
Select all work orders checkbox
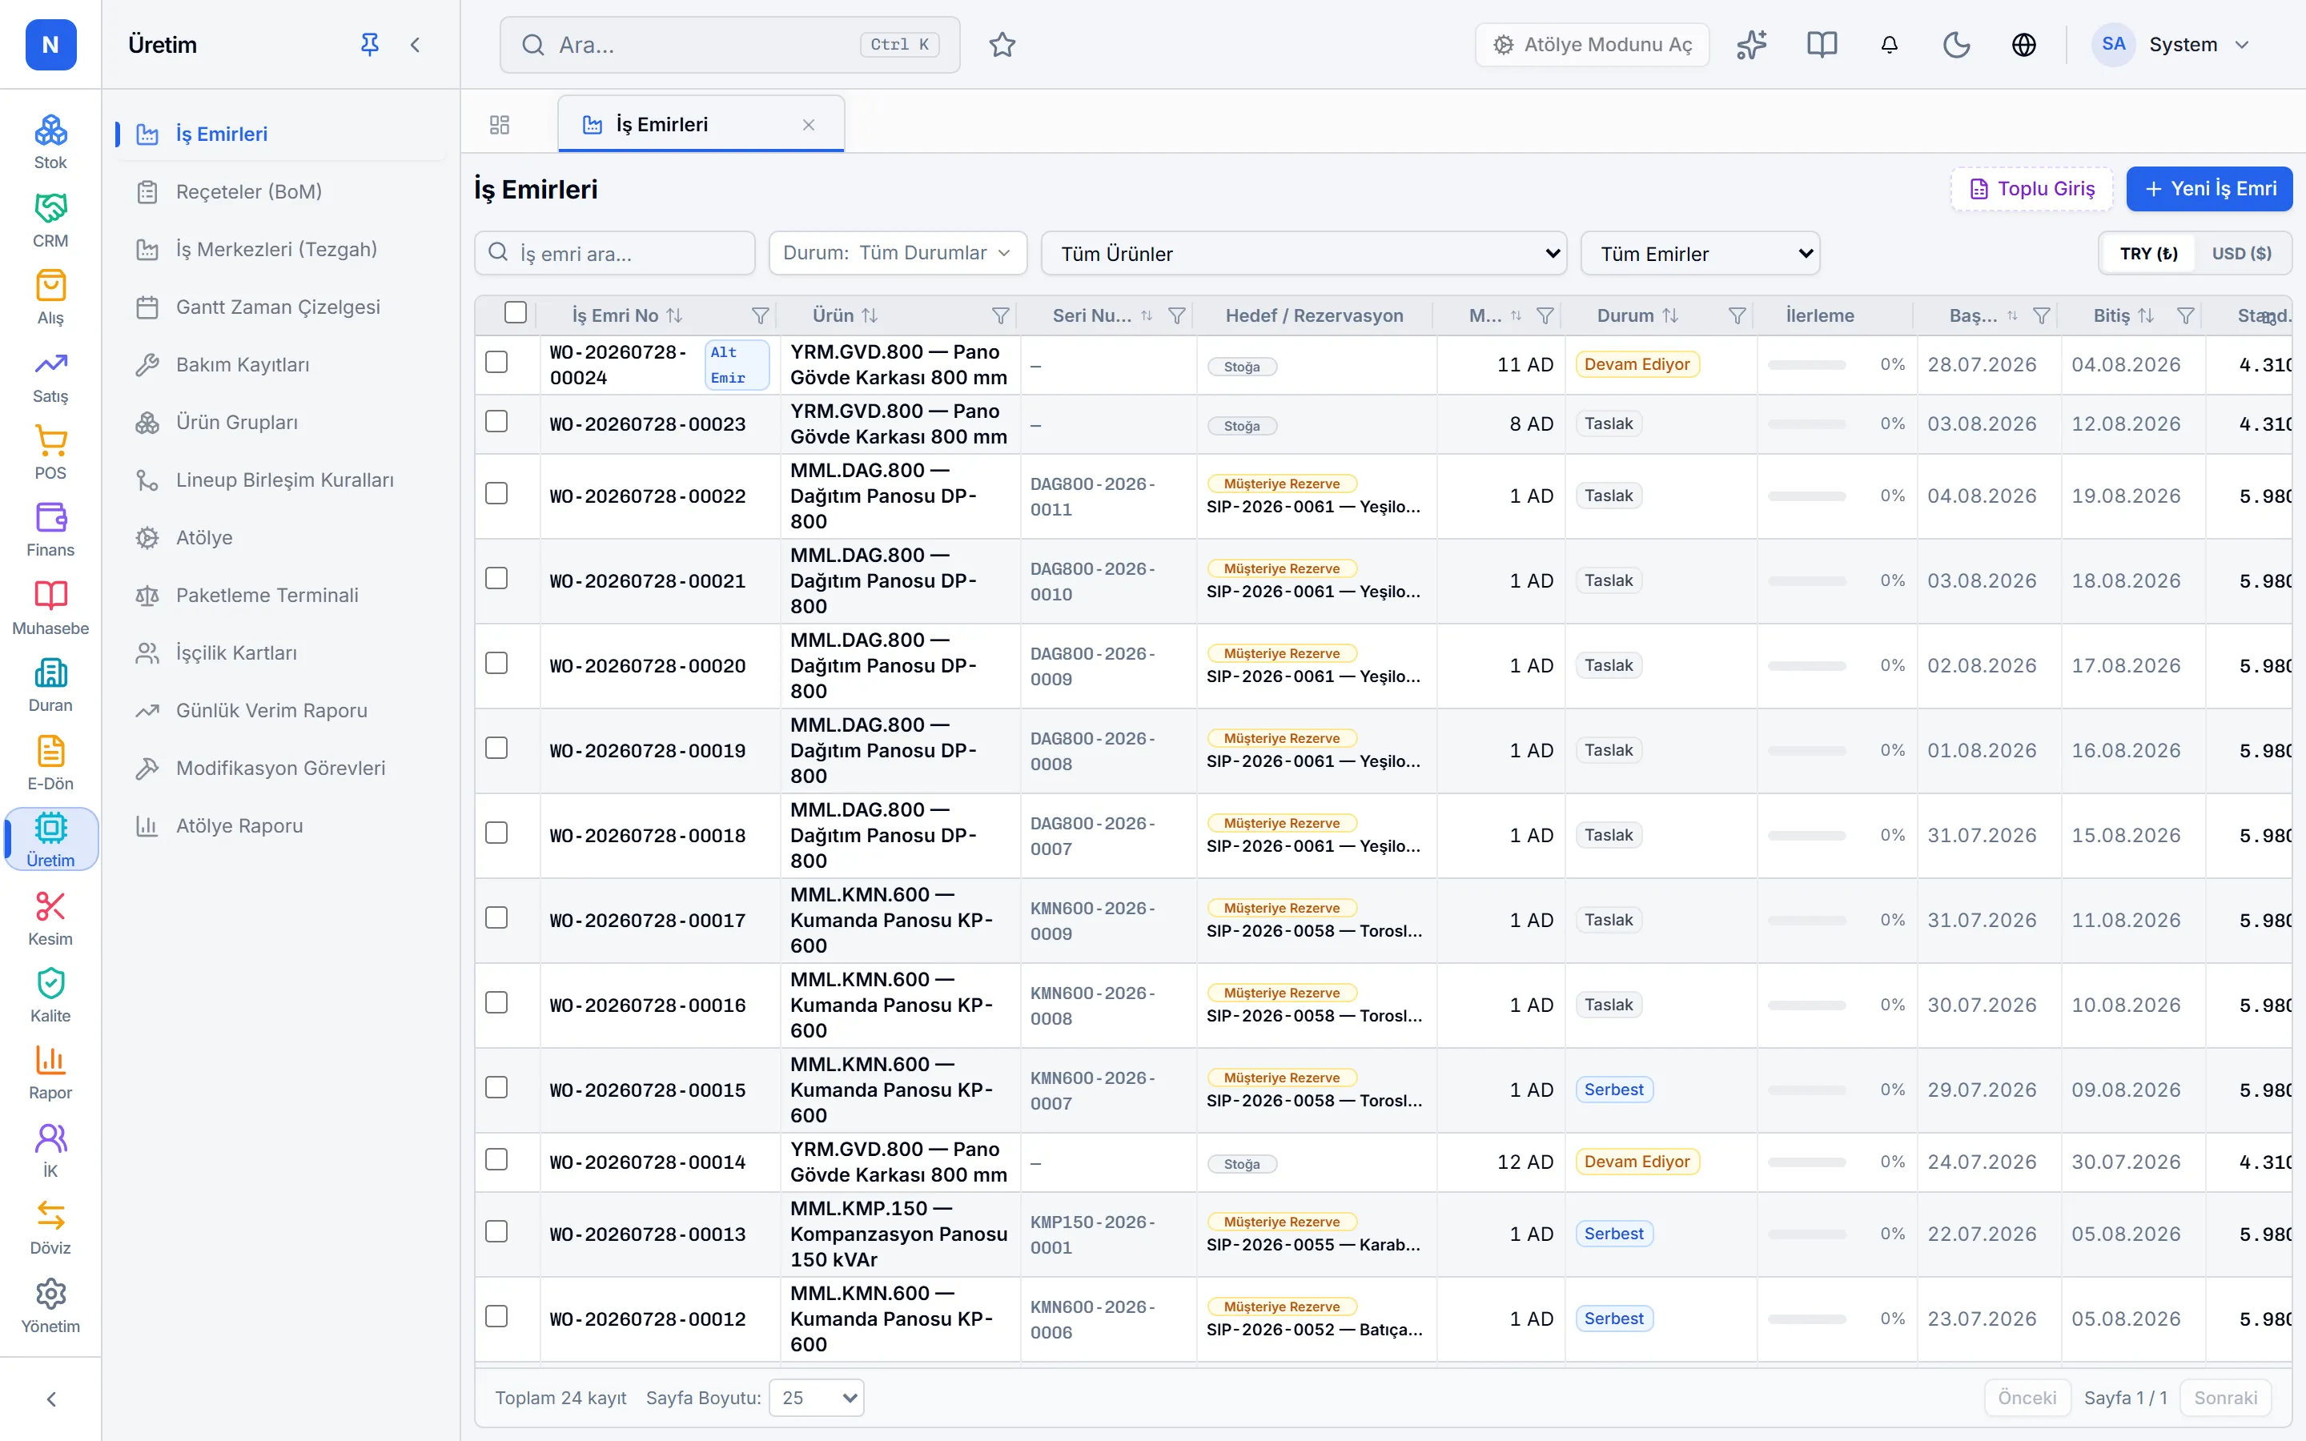(516, 312)
